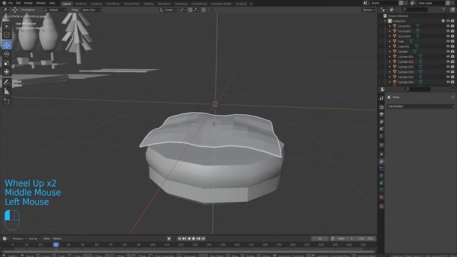Open the Output properties tab
Screen dimensions: 457x257
[x=381, y=114]
